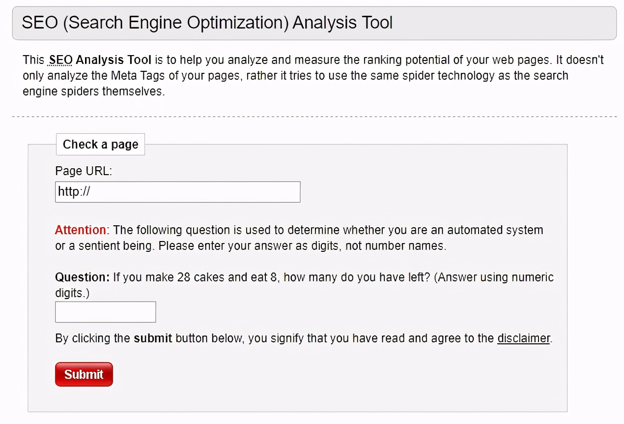Click the dashed horizontal divider line
This screenshot has width=624, height=424.
click(x=314, y=117)
